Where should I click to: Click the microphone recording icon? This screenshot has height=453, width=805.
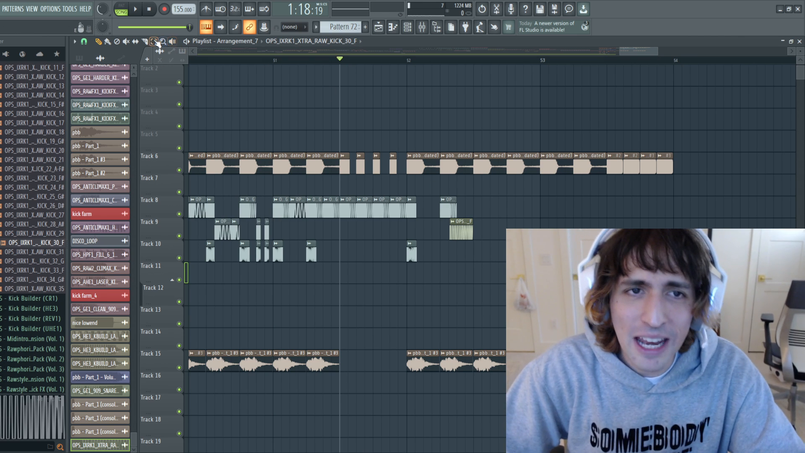point(511,9)
